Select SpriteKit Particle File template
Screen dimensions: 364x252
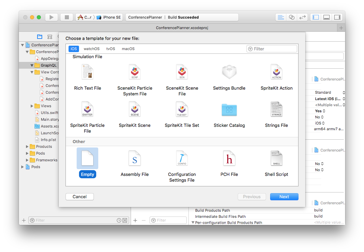(x=87, y=117)
